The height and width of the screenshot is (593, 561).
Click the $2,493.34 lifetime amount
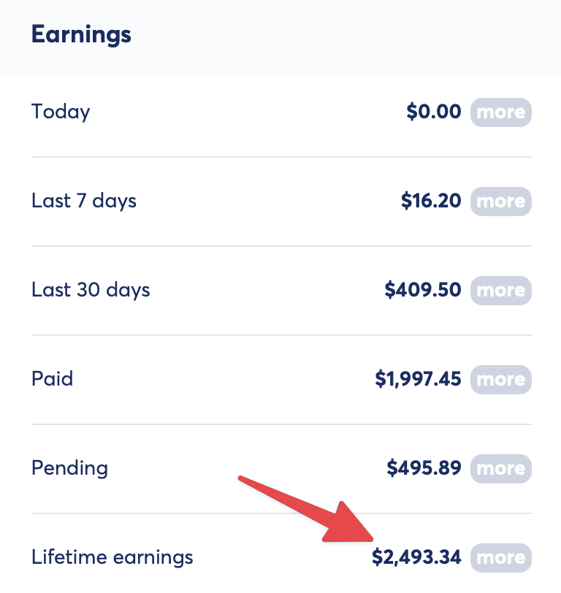pos(416,558)
